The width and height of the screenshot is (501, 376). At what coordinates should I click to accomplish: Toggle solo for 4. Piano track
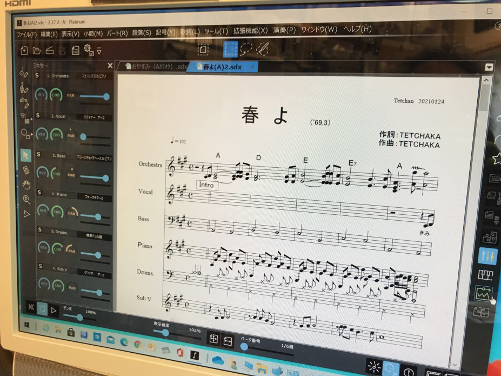[x=39, y=193]
